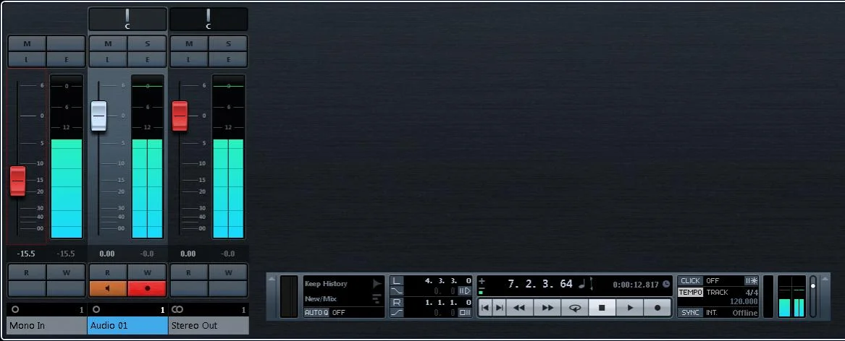
Task: Click the Stereo Out red fader handle
Action: [x=180, y=116]
